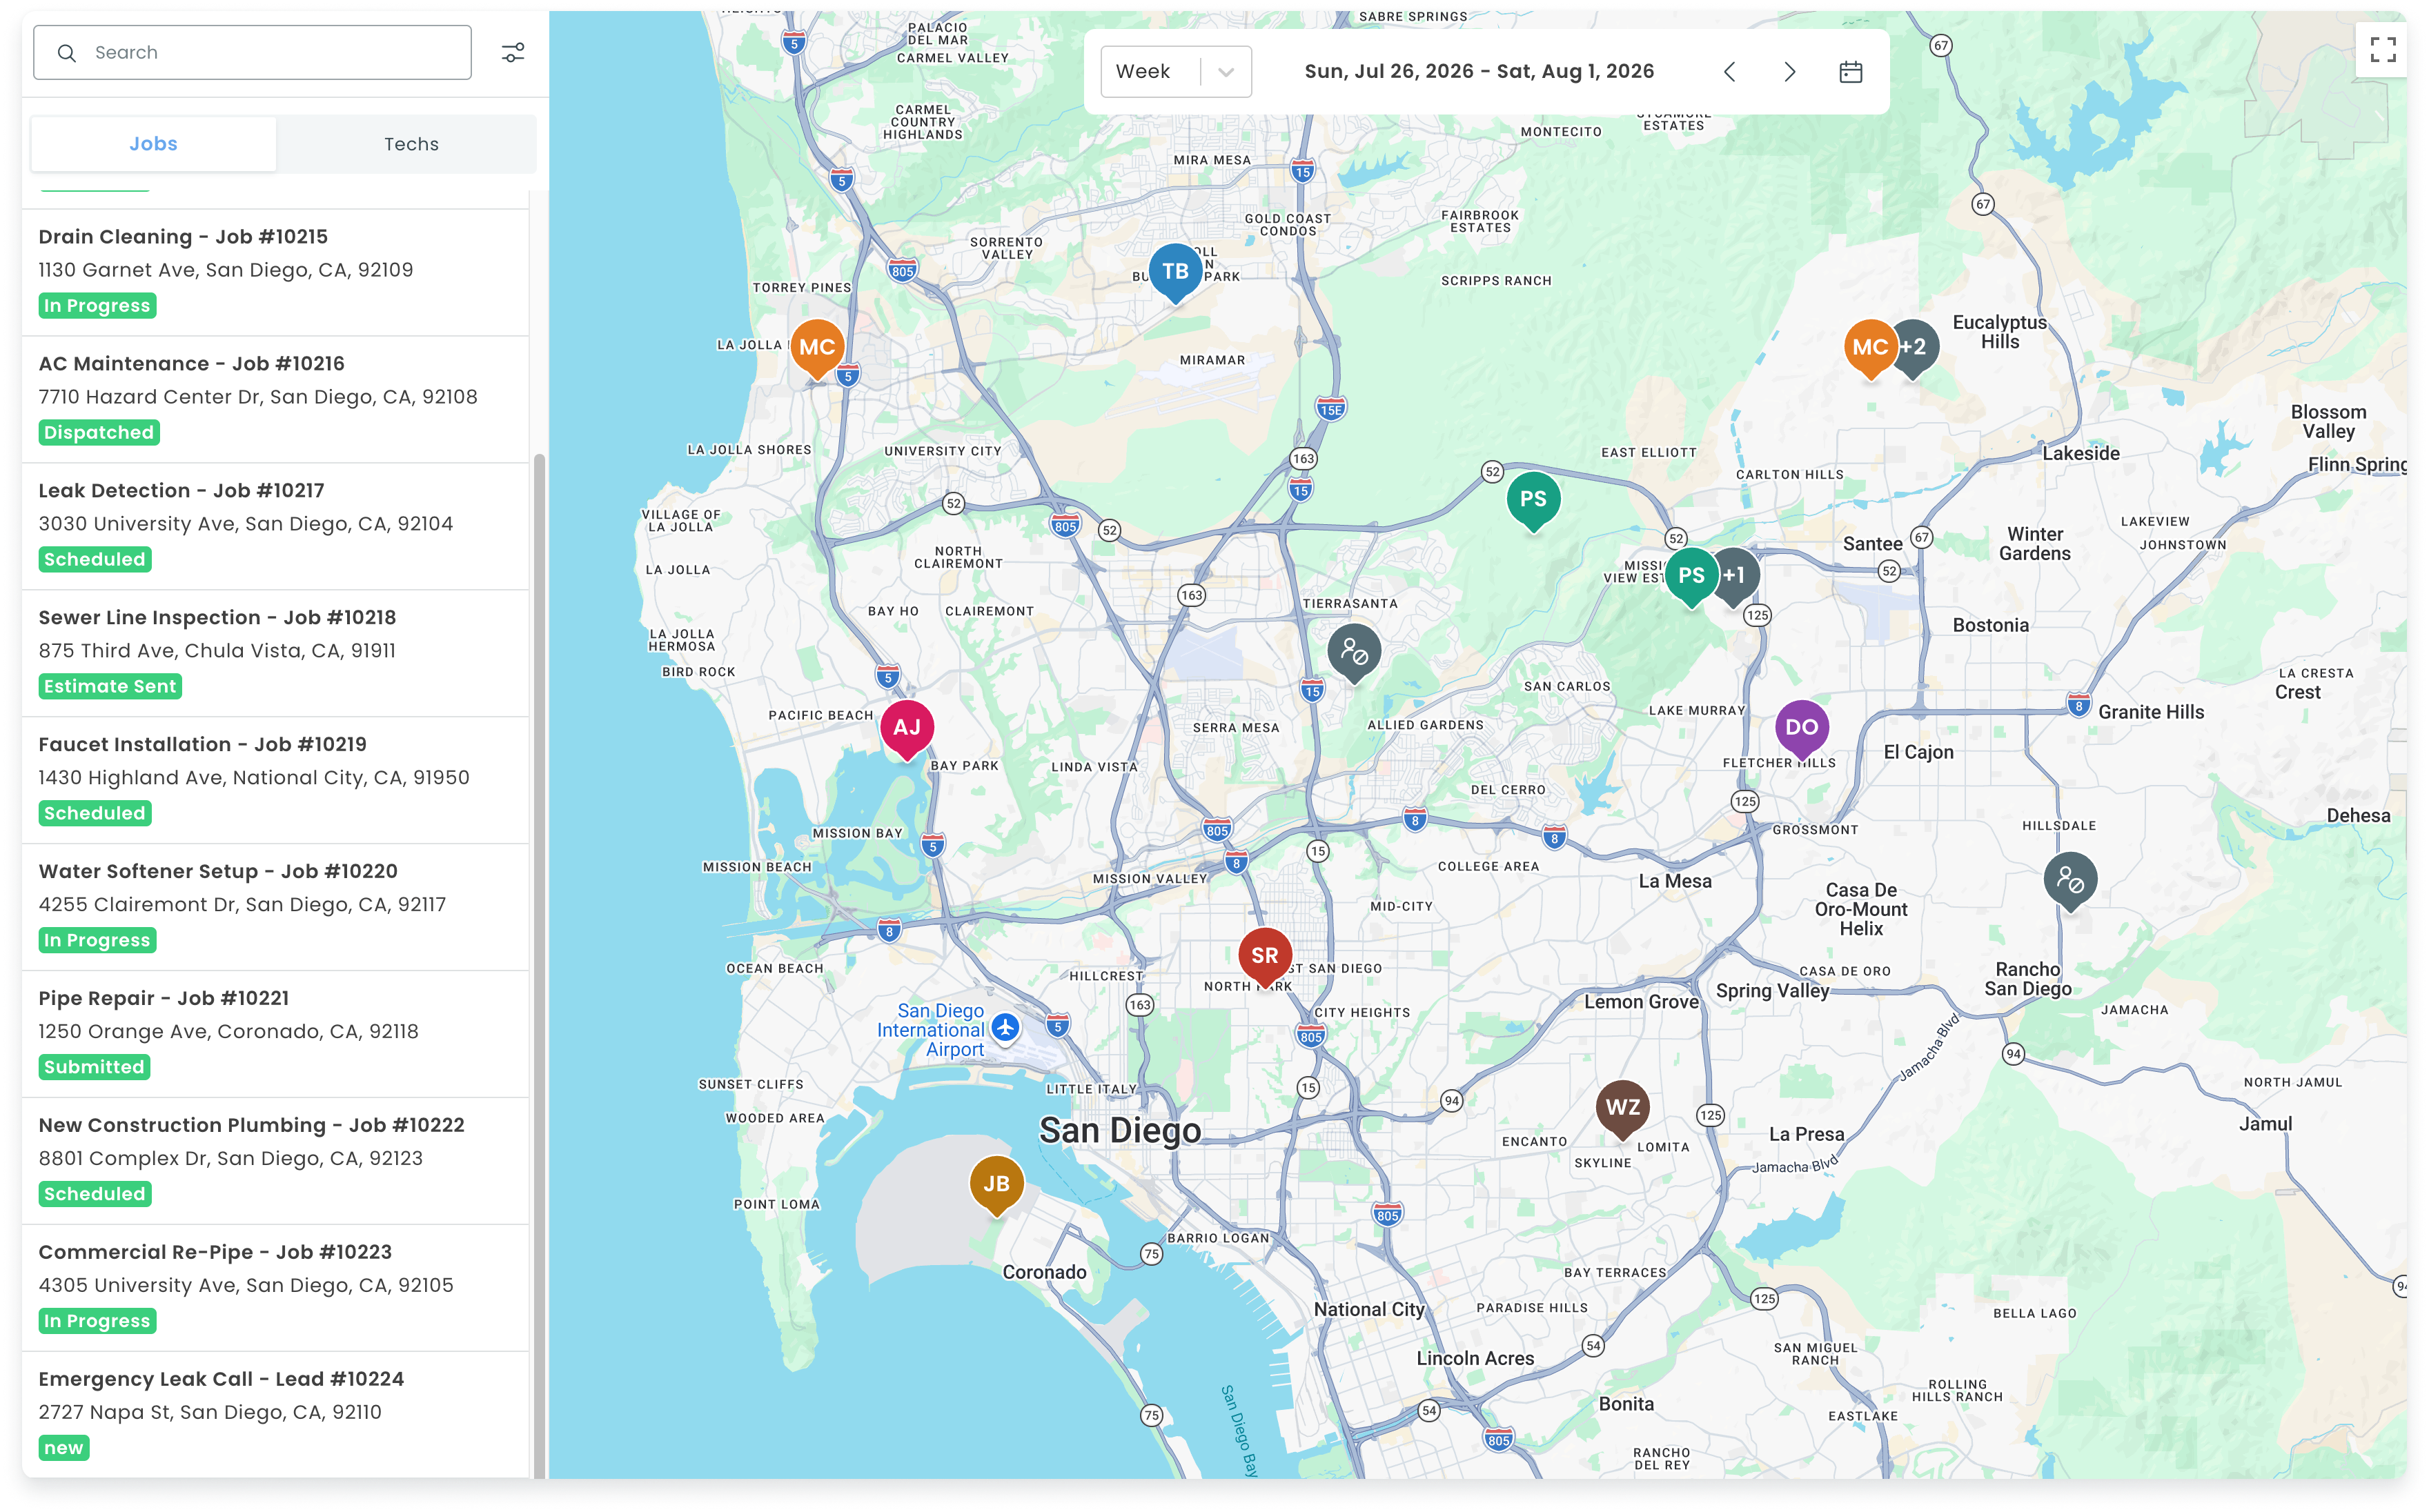This screenshot has width=2429, height=1512.
Task: Open the Week view dropdown
Action: pos(1175,72)
